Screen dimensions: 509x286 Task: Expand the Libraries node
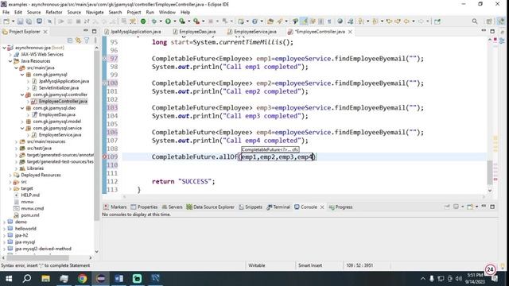[16, 168]
